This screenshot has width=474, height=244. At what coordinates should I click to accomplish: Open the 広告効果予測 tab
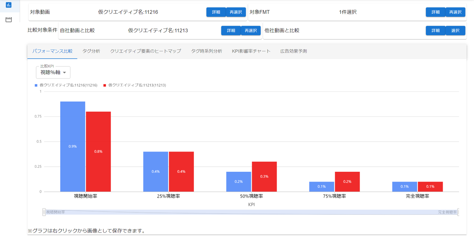pos(294,51)
